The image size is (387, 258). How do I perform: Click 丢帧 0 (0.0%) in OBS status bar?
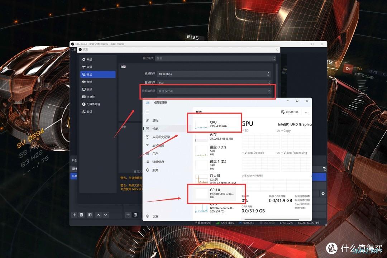203,223
